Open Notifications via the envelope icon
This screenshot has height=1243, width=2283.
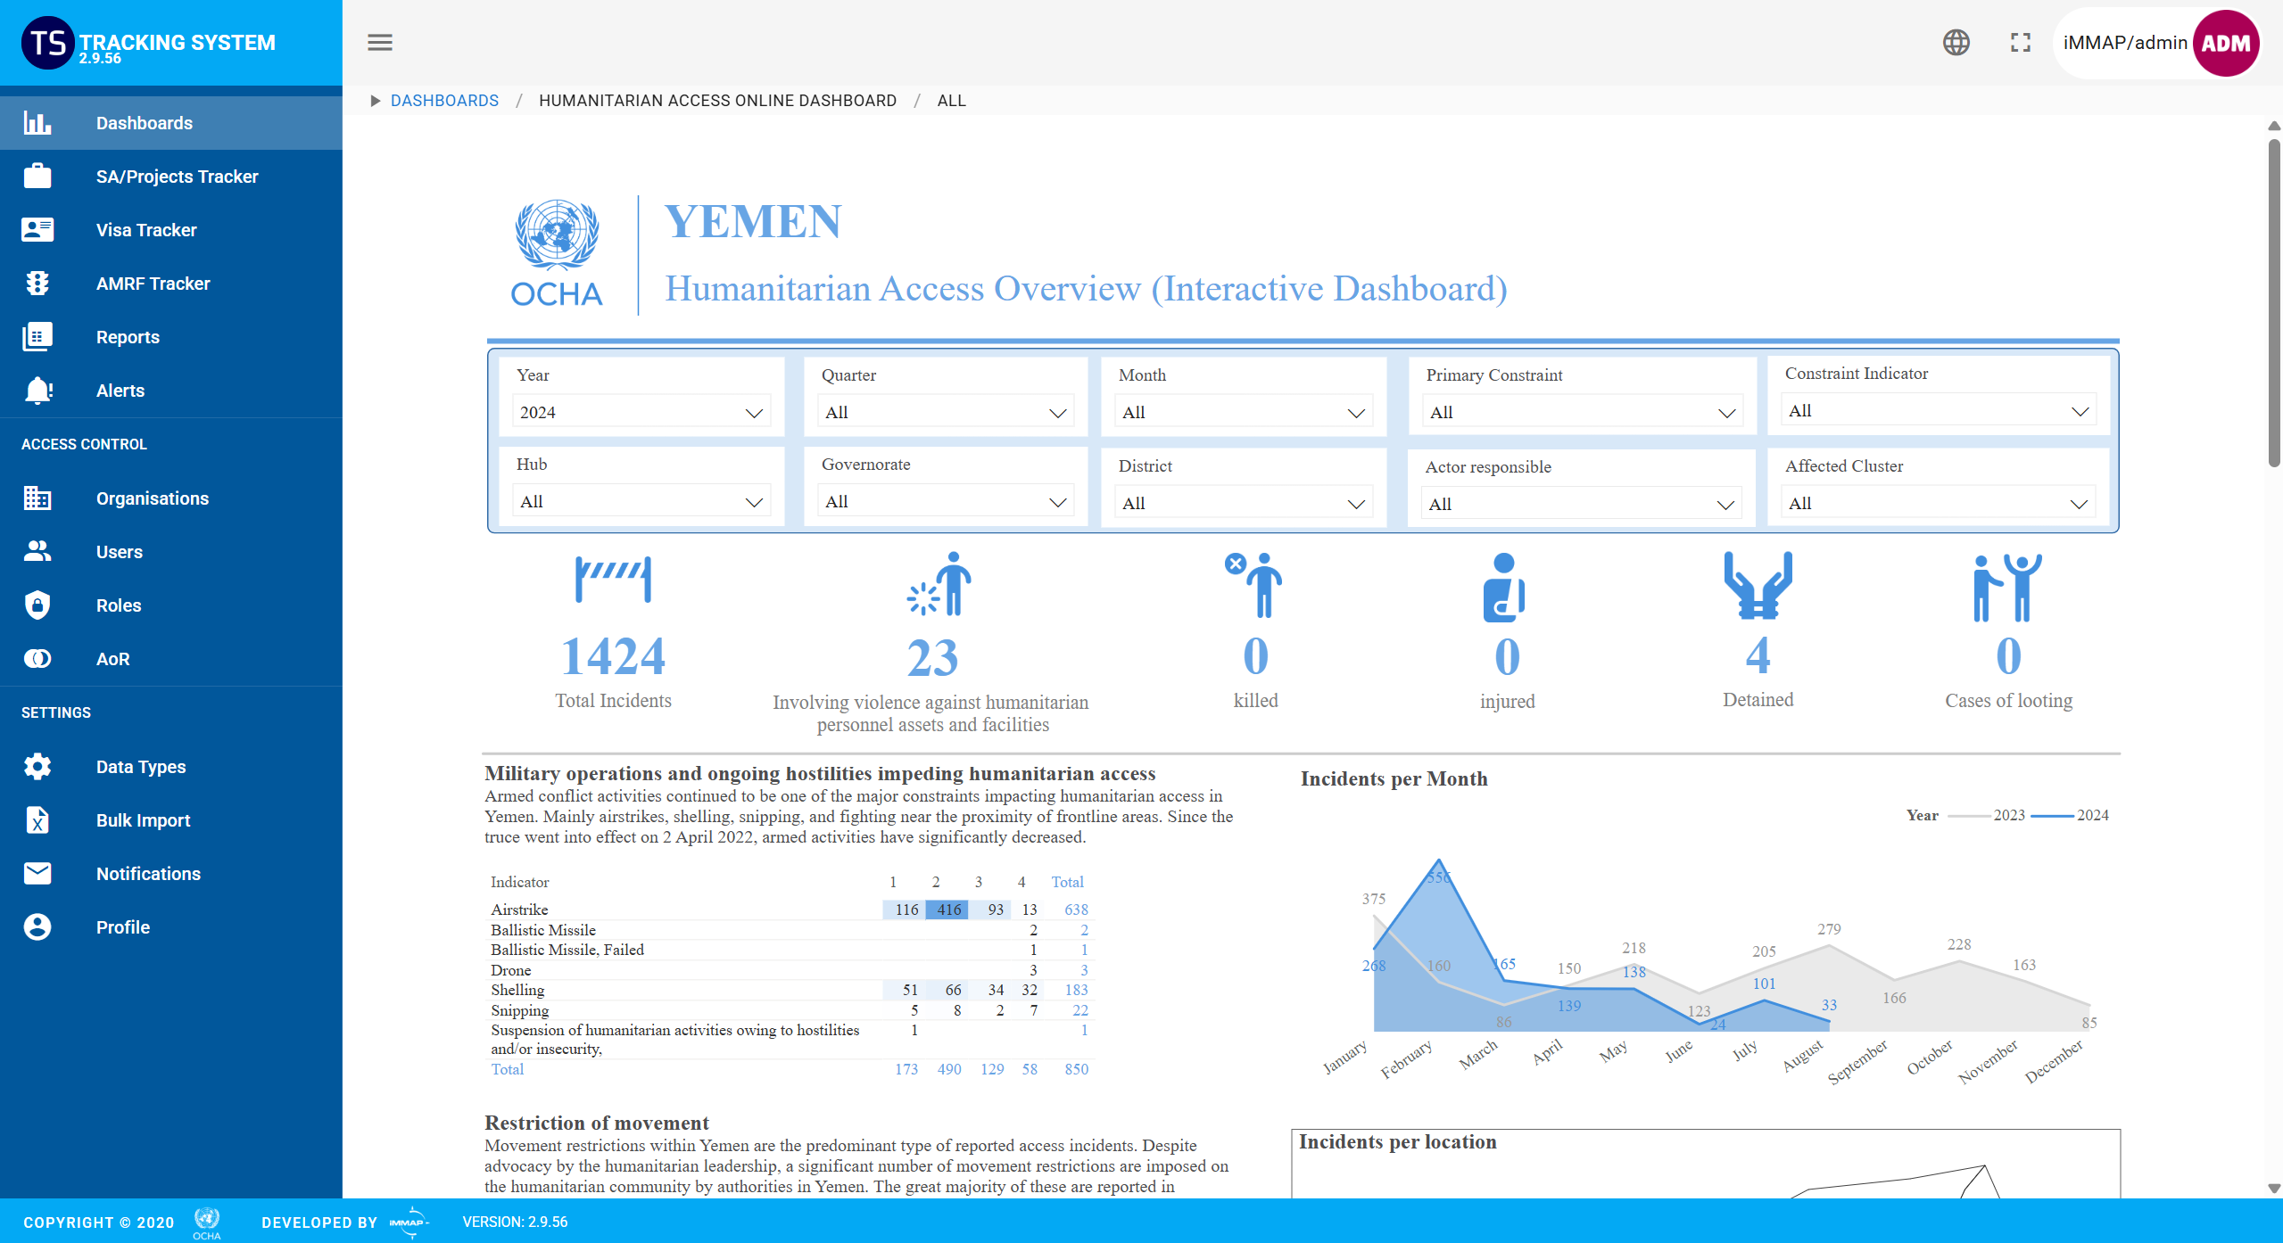click(x=37, y=873)
